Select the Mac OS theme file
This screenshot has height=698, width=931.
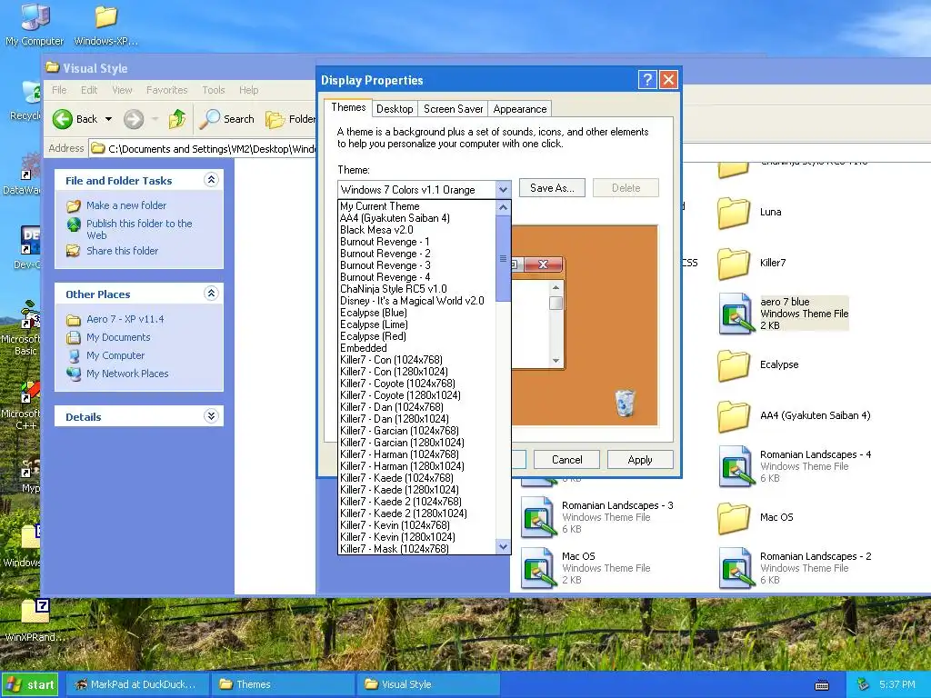(586, 568)
